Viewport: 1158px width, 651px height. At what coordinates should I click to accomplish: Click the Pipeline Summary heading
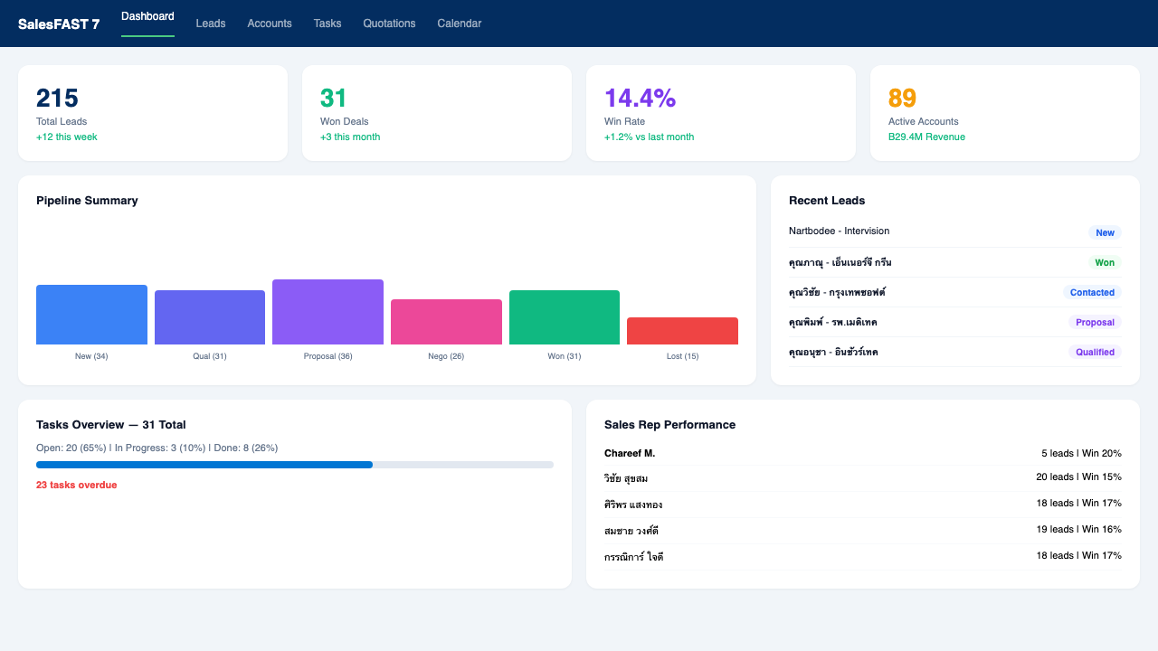tap(87, 201)
